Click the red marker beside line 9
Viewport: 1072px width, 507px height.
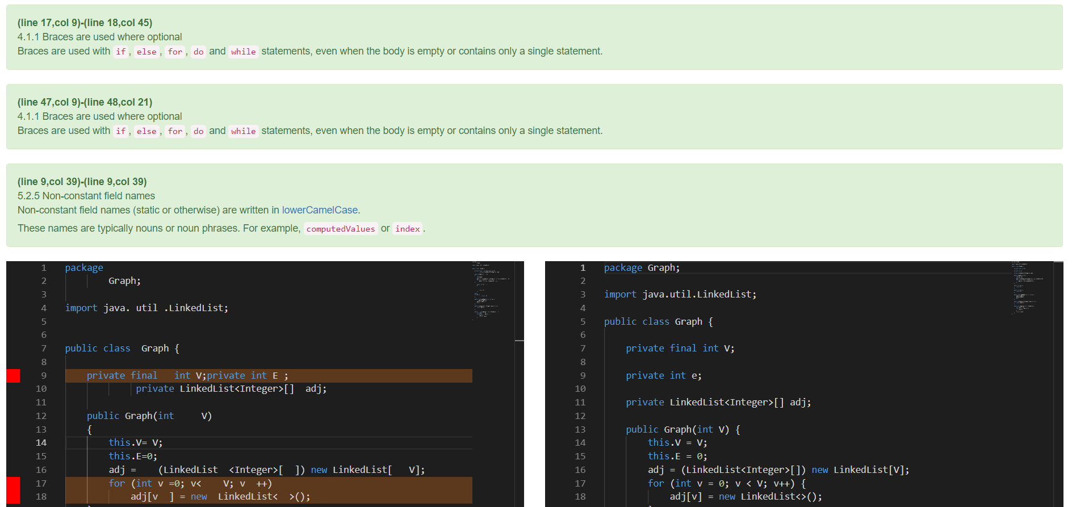pos(13,375)
